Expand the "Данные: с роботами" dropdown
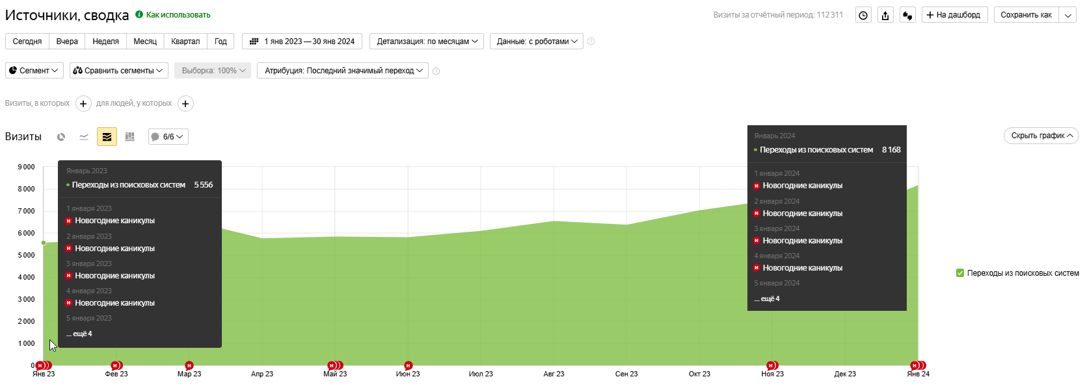This screenshot has width=1085, height=390. click(536, 42)
